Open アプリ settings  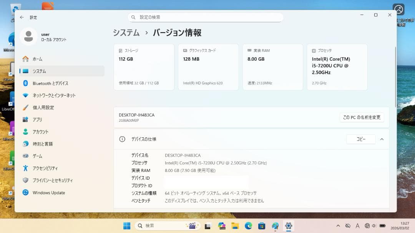point(62,119)
